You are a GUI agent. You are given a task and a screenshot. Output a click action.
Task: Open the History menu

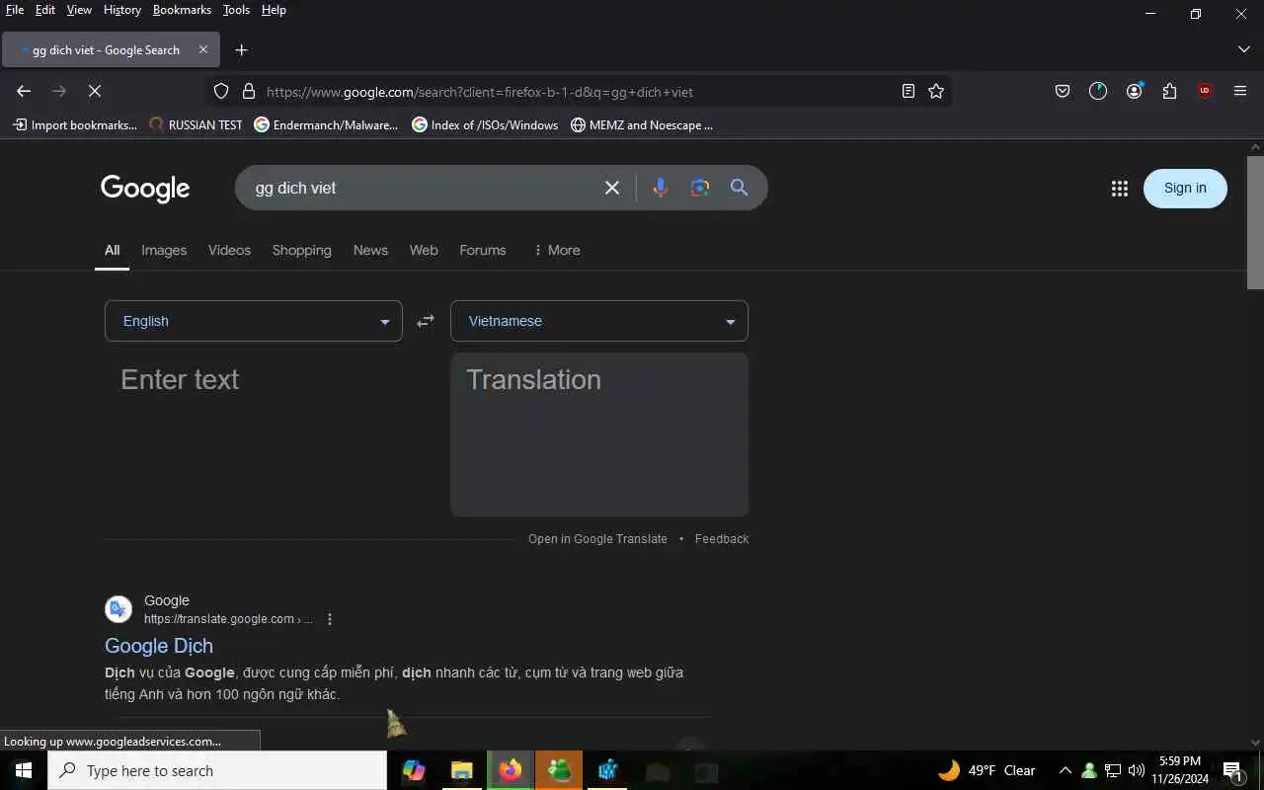tap(122, 10)
